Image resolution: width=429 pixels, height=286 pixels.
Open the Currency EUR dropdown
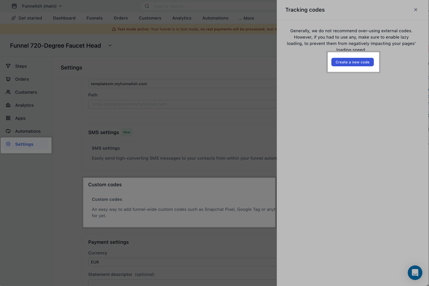[x=182, y=262]
